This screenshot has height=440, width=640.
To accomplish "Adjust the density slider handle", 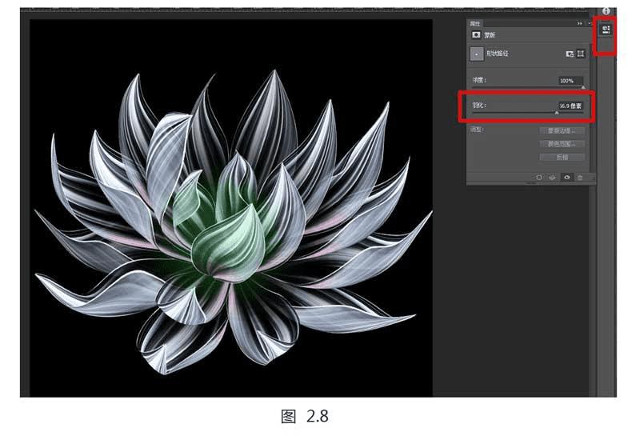I will (x=583, y=87).
